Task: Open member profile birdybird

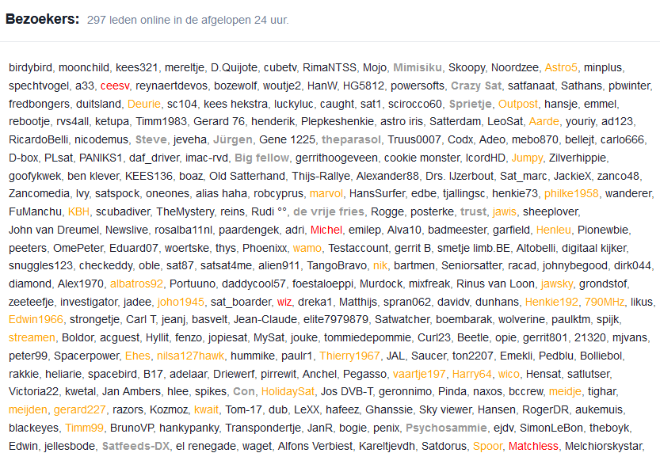Action: (x=30, y=68)
